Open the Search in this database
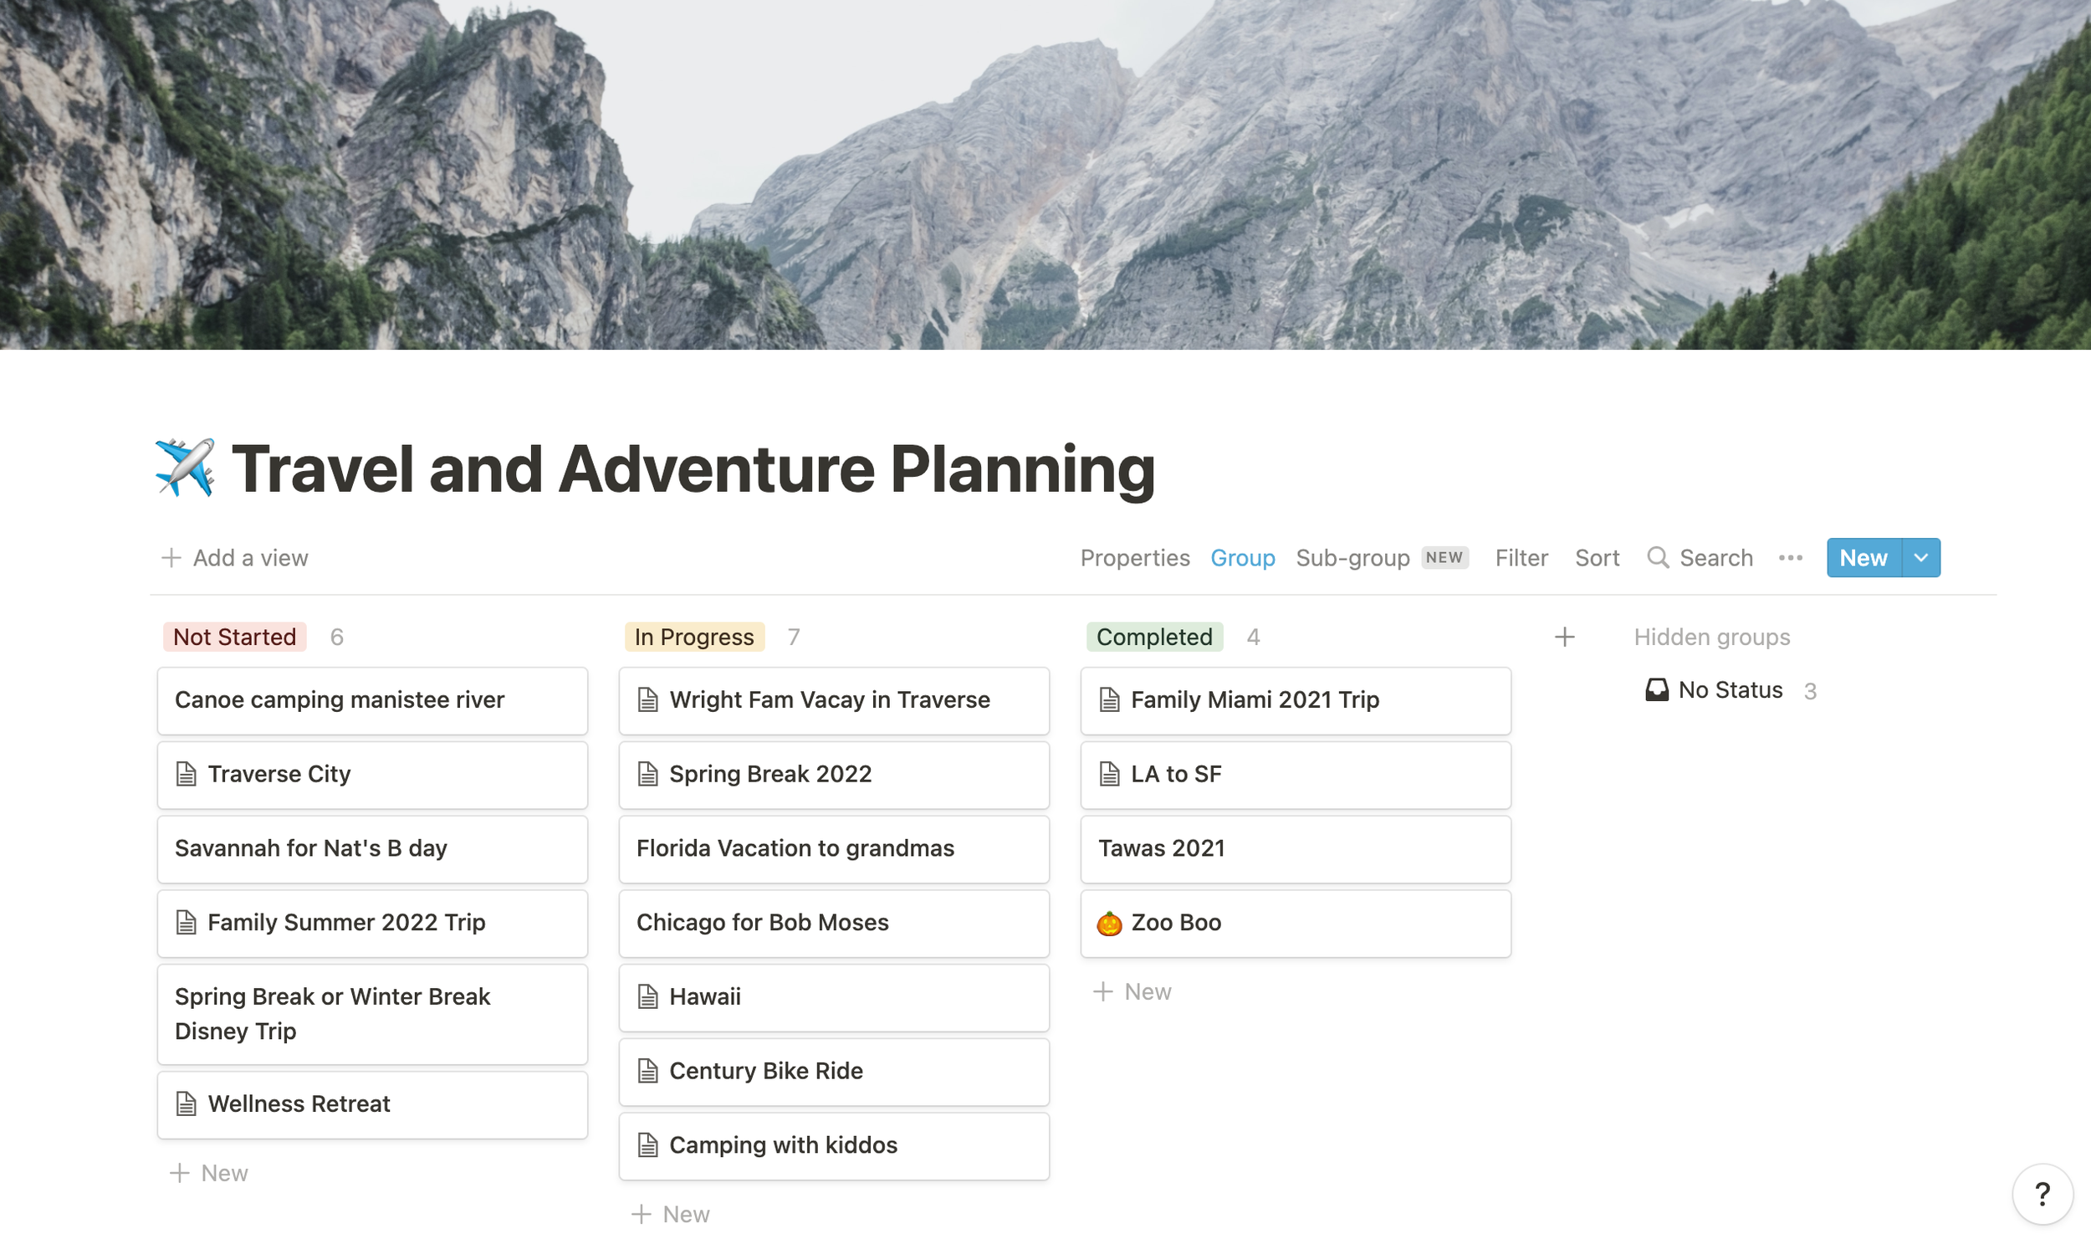Image resolution: width=2091 pixels, height=1244 pixels. pos(1701,557)
